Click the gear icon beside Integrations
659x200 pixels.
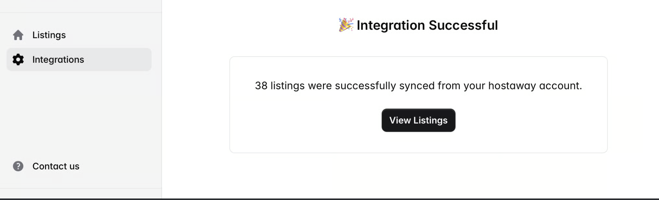click(x=18, y=59)
